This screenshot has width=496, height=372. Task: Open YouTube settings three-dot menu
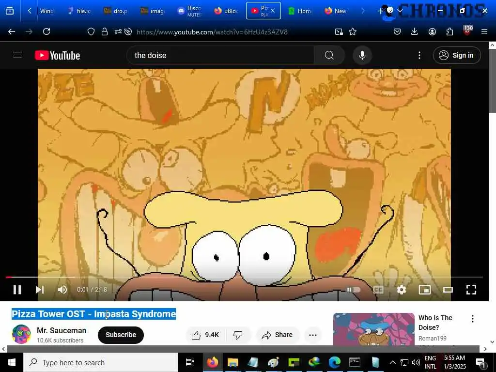pos(419,55)
